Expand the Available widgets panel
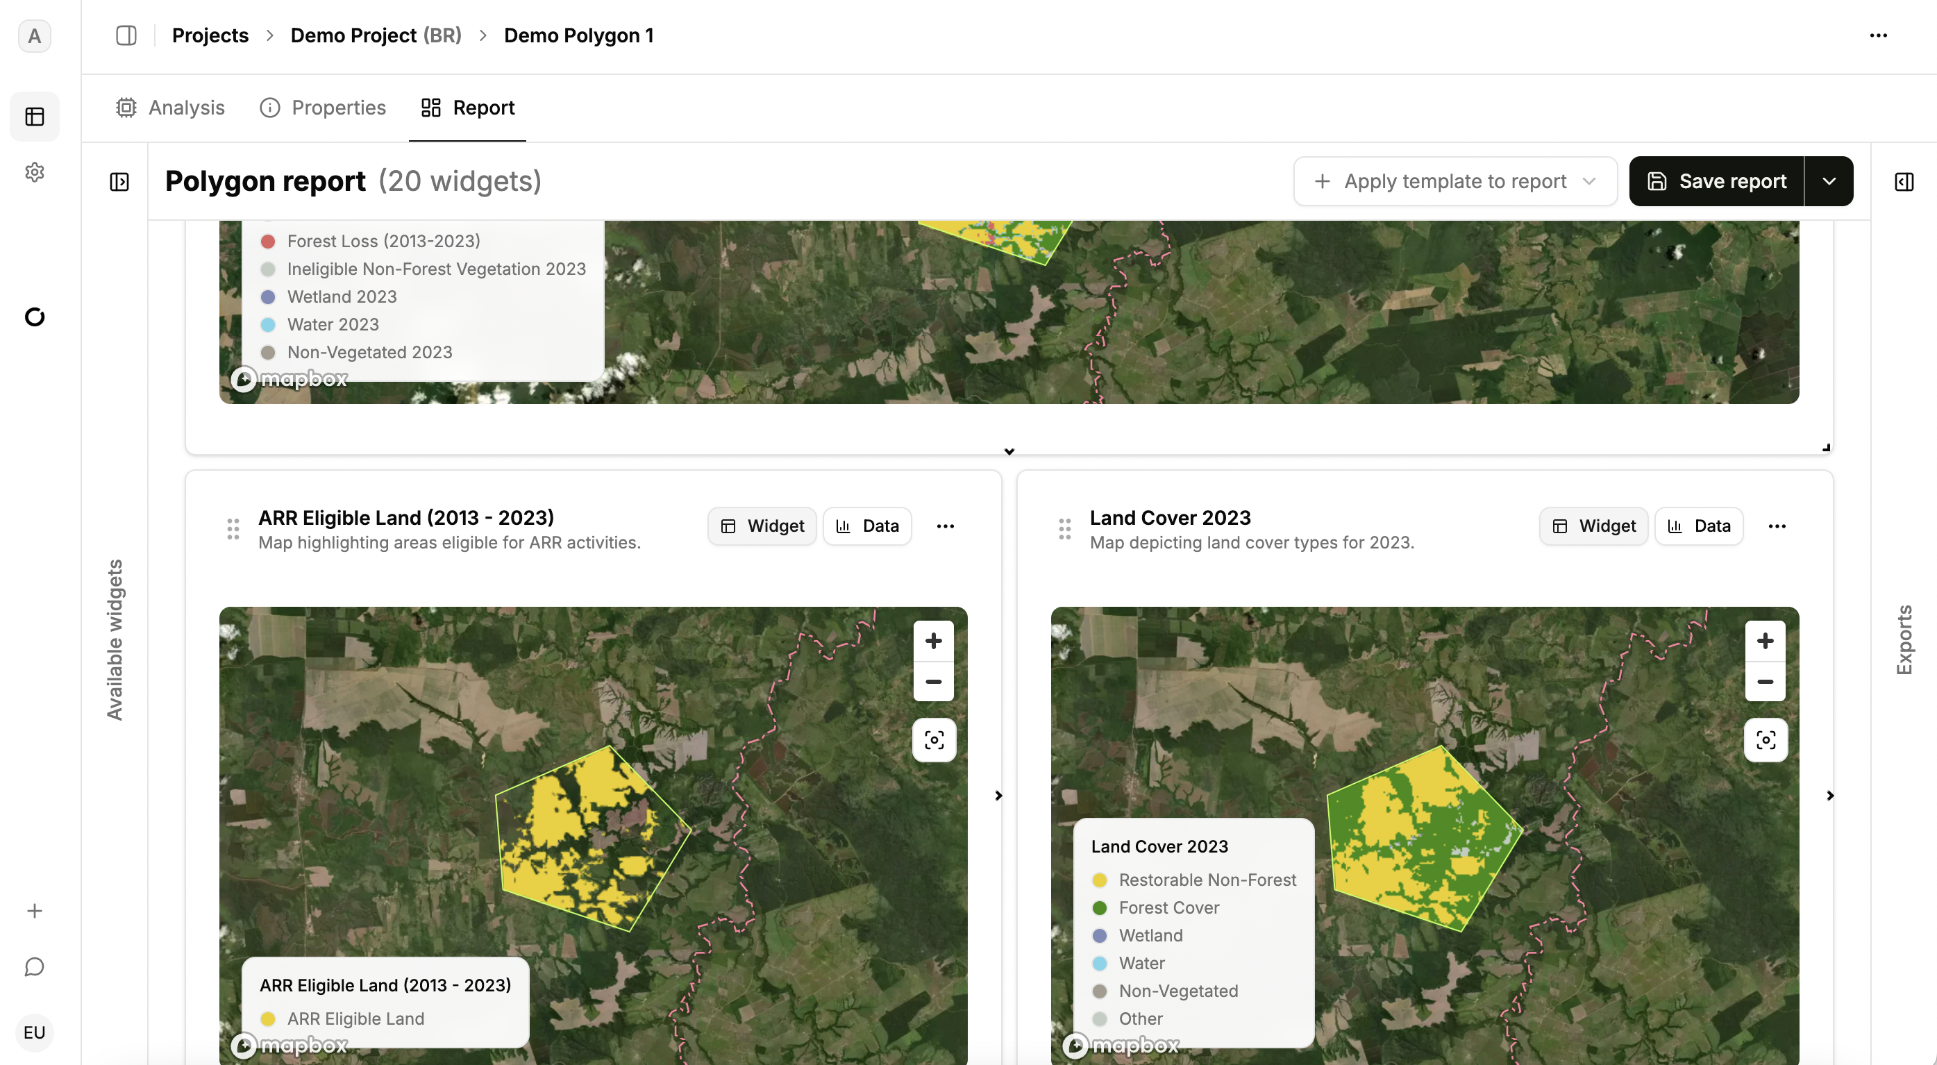 [x=119, y=181]
